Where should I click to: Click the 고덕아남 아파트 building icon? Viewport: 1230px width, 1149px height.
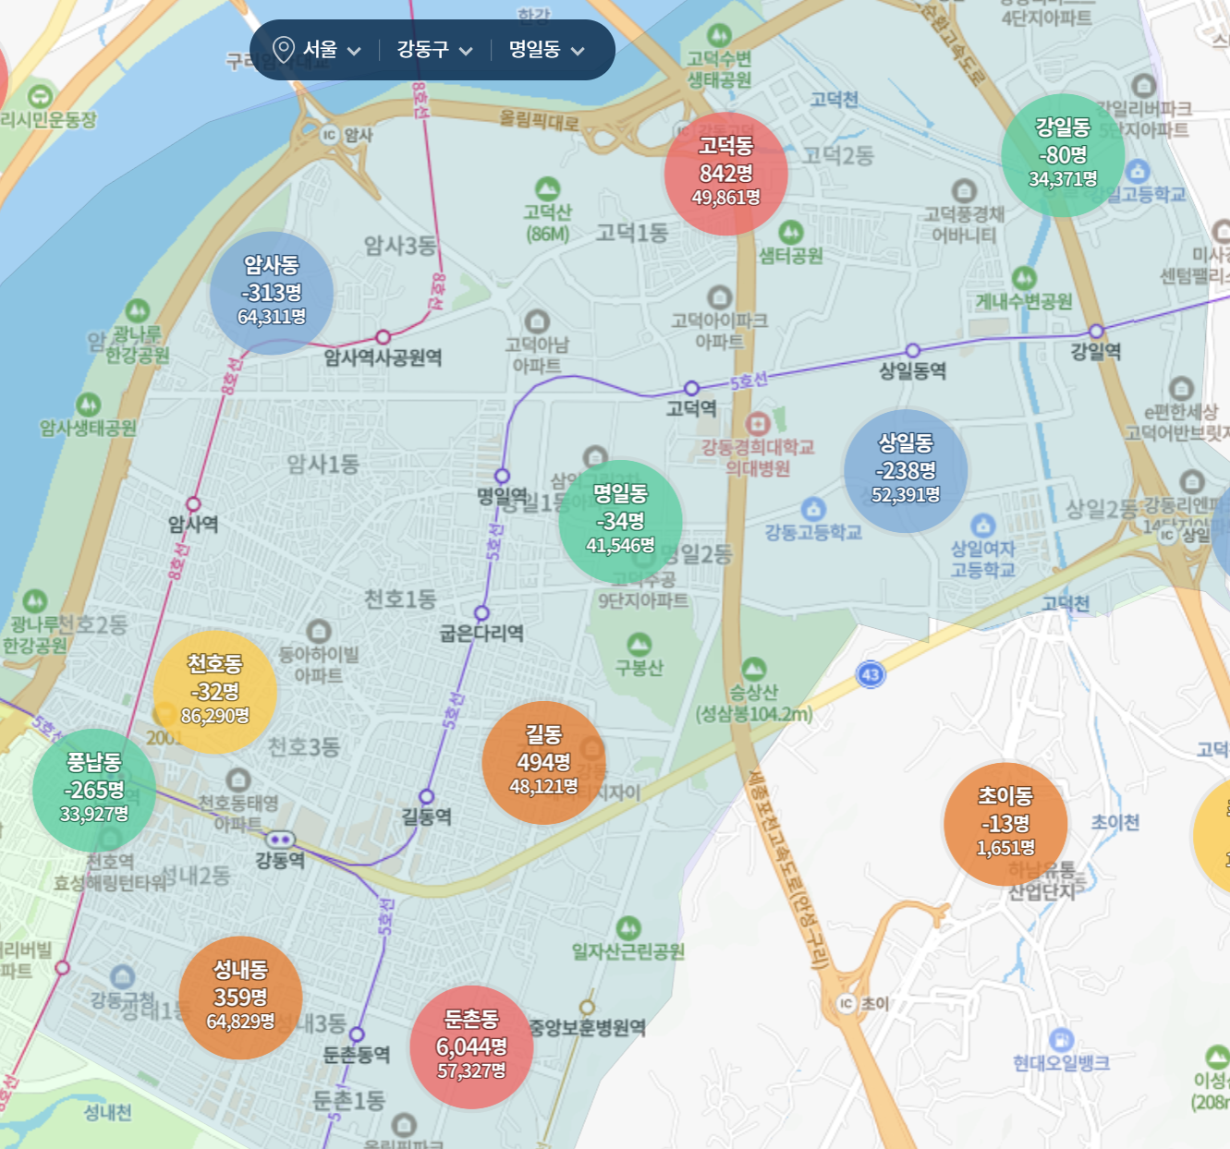[x=537, y=321]
